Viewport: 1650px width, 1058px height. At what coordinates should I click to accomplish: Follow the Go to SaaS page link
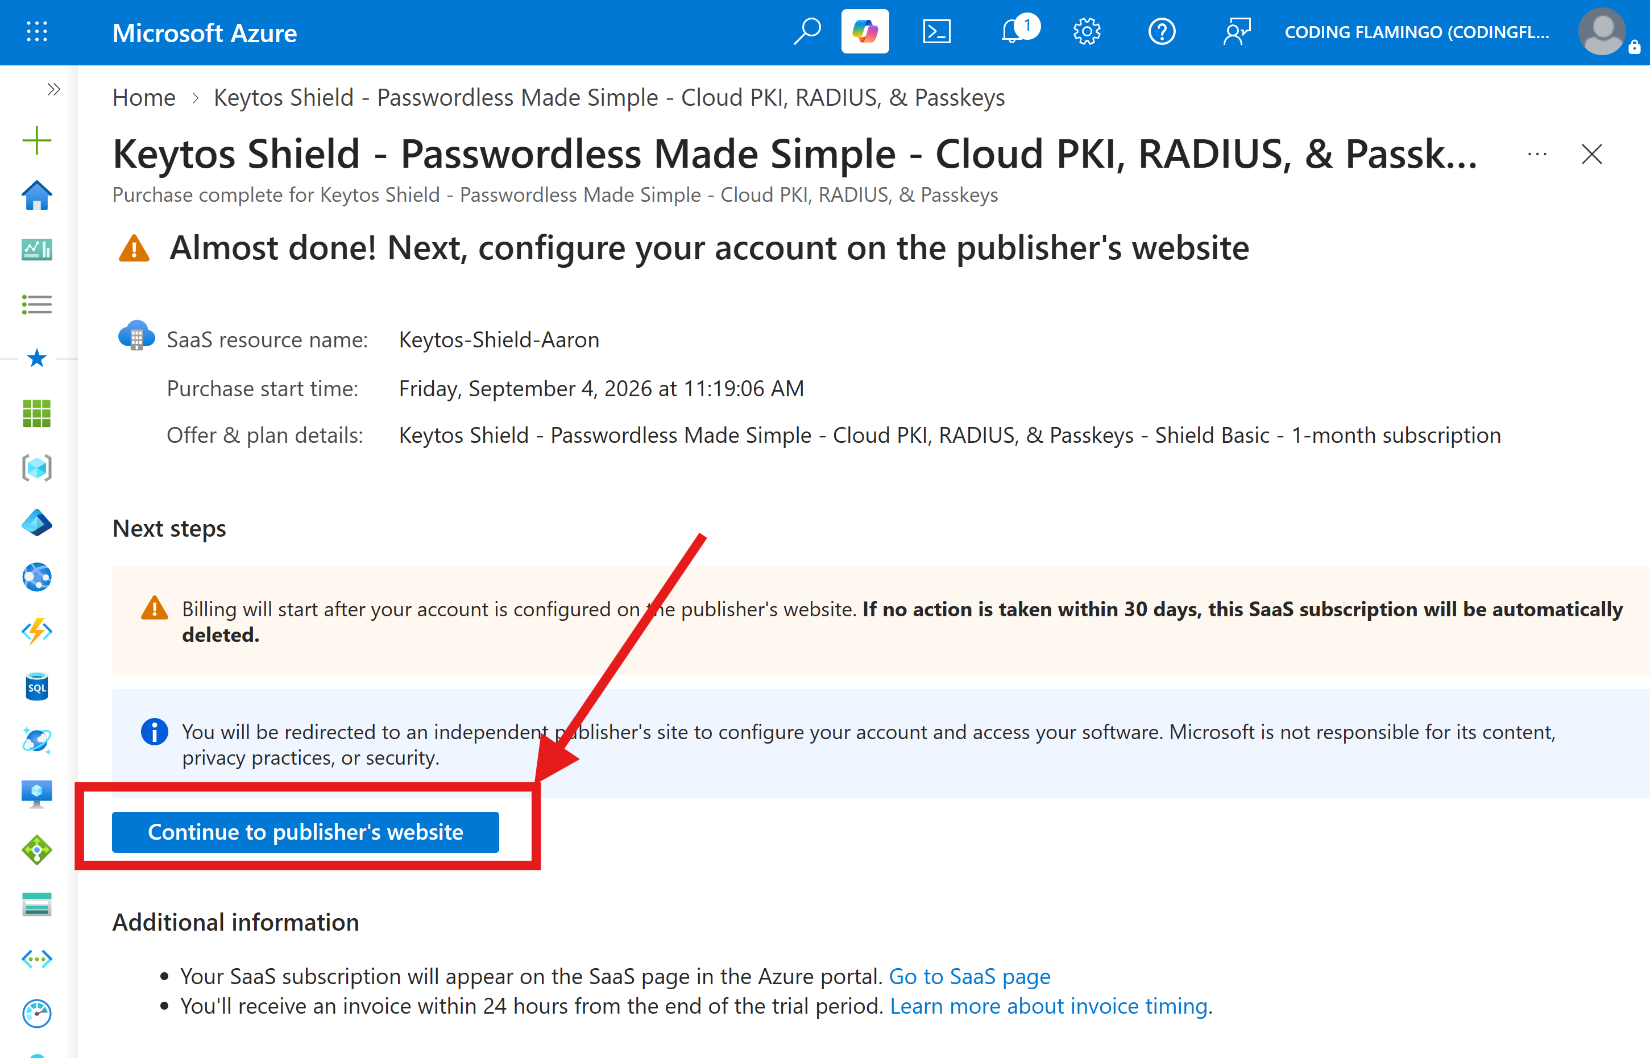[x=969, y=976]
